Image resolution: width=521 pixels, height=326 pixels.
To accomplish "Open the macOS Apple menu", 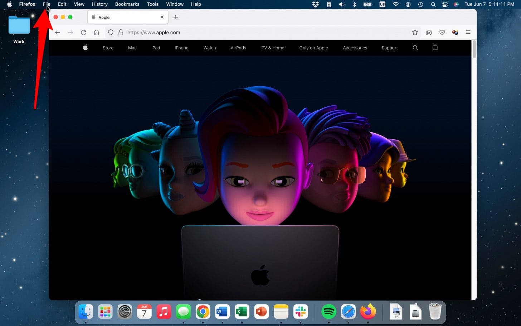I will tap(10, 4).
